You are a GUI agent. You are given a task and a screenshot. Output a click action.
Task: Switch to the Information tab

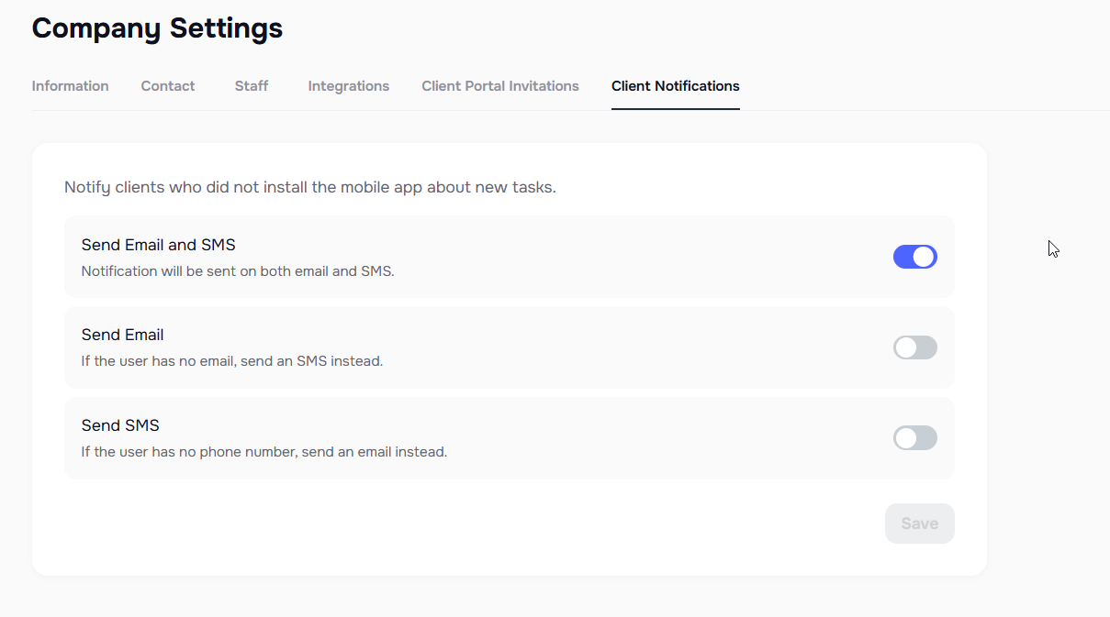tap(70, 85)
